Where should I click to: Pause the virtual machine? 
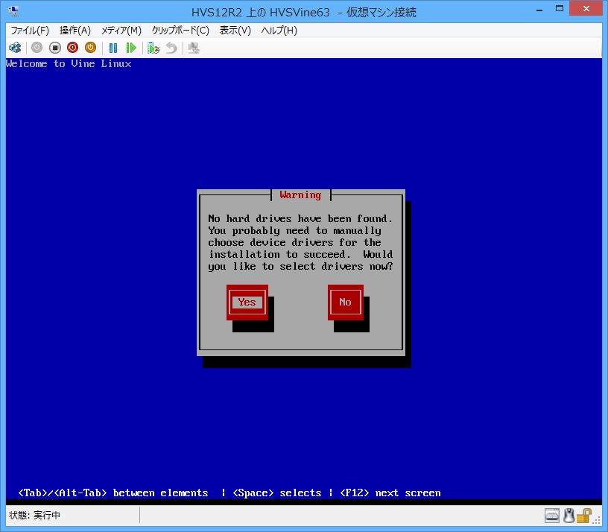pos(113,48)
